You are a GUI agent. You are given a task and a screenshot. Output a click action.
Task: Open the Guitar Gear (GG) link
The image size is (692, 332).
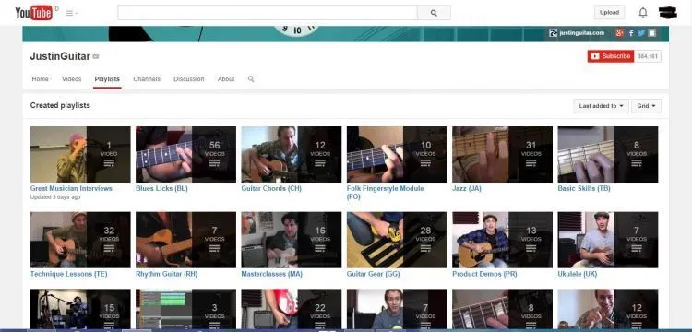(374, 274)
